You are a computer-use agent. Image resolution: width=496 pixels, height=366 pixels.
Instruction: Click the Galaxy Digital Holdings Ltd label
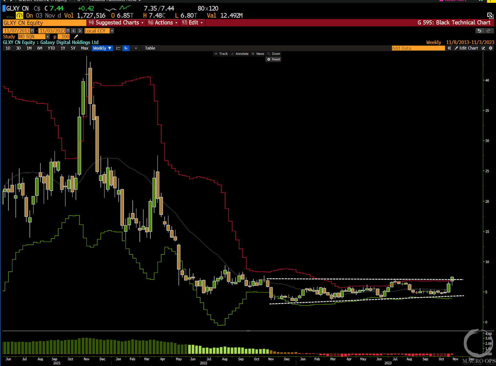[69, 42]
